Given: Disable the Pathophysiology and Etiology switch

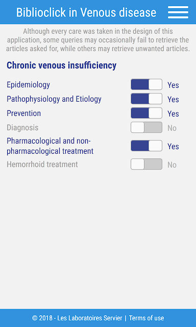Looking at the screenshot, I should [x=146, y=99].
